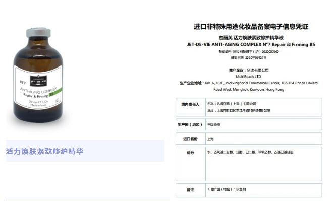Select the English product name JET-DE-VIE ANTI-AGING COMPLEX

point(251,44)
